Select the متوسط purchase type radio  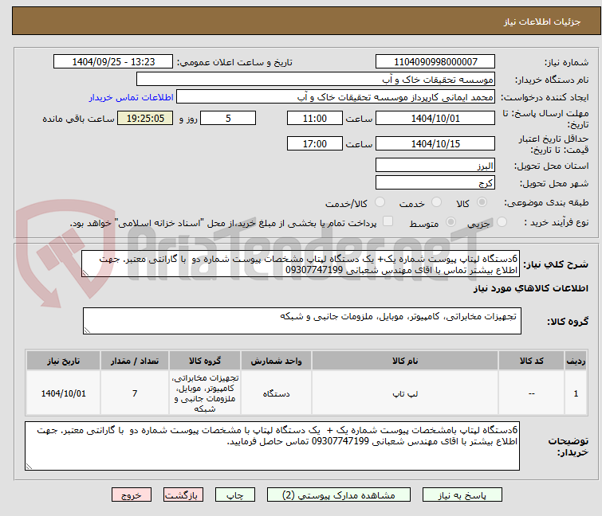pos(451,222)
